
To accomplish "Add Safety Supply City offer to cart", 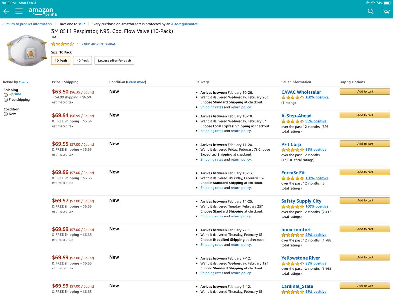I will (365, 201).
